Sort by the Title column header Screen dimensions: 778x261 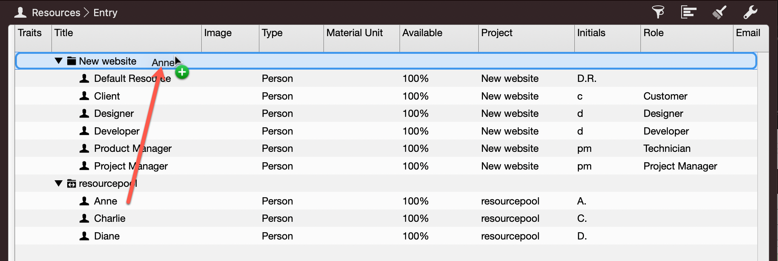click(64, 33)
